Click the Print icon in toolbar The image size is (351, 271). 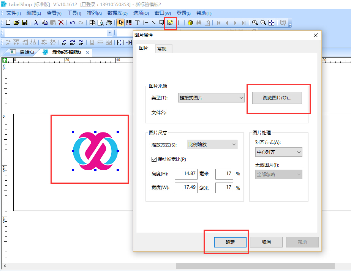pos(109,23)
